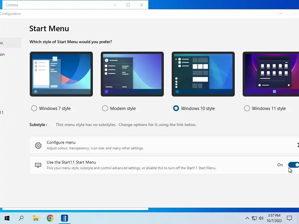Click the Start11 app icon in taskbar
The image size is (299, 224).
tap(65, 218)
